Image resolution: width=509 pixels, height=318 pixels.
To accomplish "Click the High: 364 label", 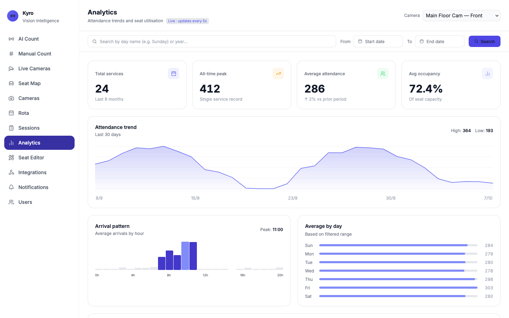I will (x=461, y=131).
